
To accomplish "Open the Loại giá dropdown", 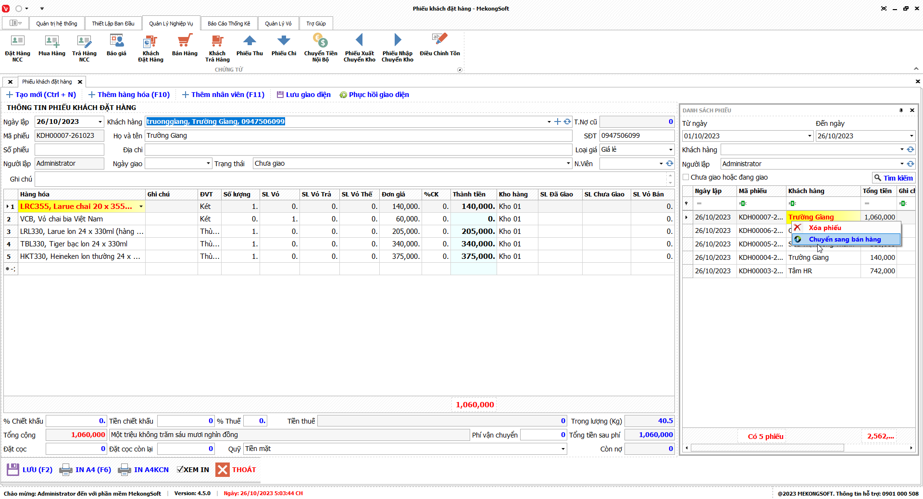I will pos(671,150).
